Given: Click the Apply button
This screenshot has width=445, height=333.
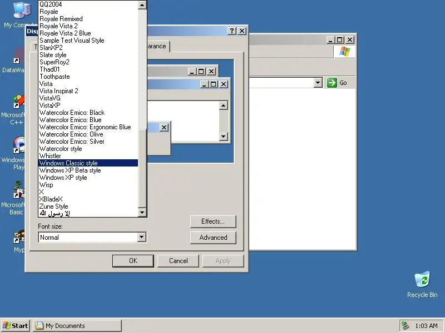Looking at the screenshot, I should click(x=223, y=261).
